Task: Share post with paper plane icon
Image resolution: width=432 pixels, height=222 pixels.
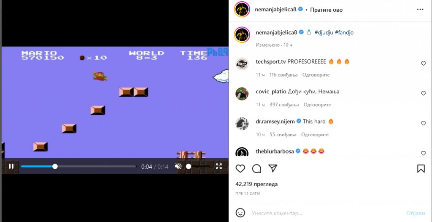Action: pyautogui.click(x=273, y=169)
